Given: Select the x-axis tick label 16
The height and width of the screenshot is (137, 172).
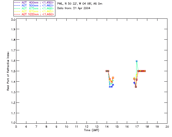Looking at the screenshot, I should (x=127, y=127).
